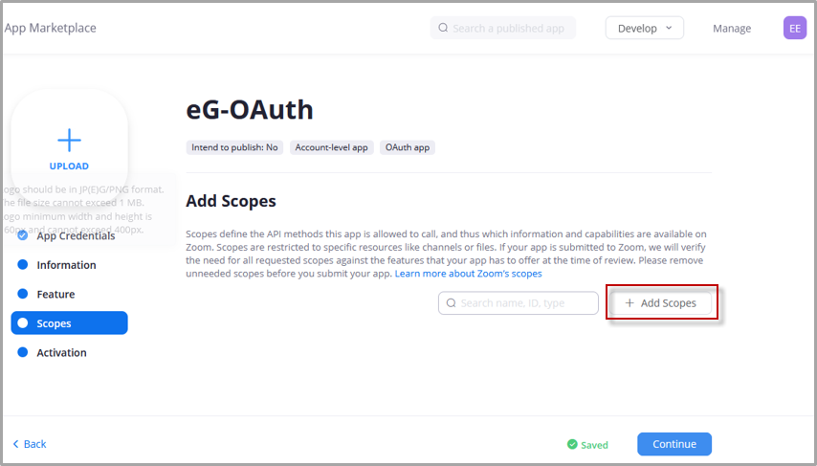Go to the Manage page

click(x=732, y=28)
